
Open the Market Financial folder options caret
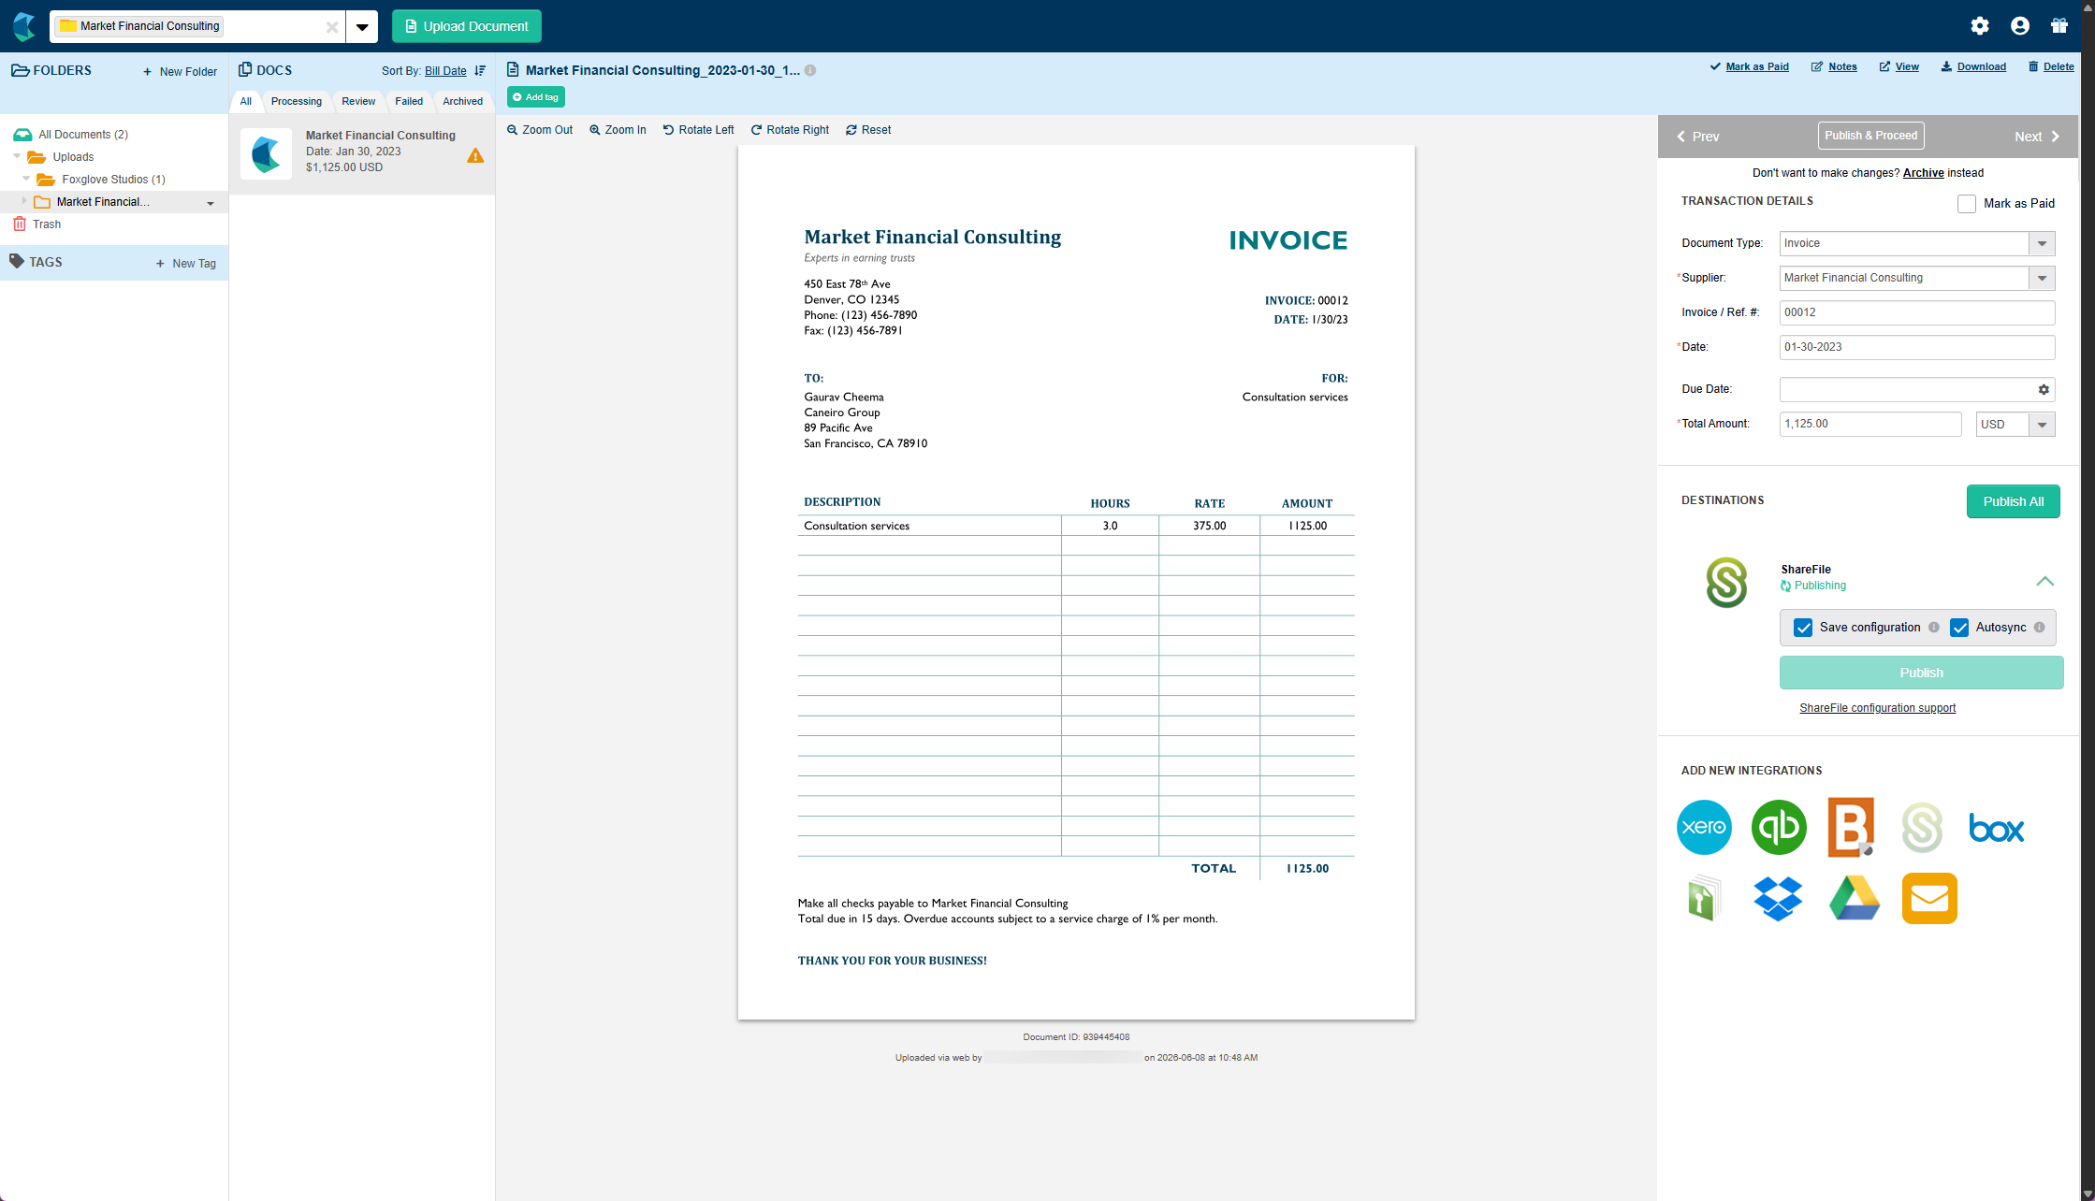pyautogui.click(x=211, y=203)
